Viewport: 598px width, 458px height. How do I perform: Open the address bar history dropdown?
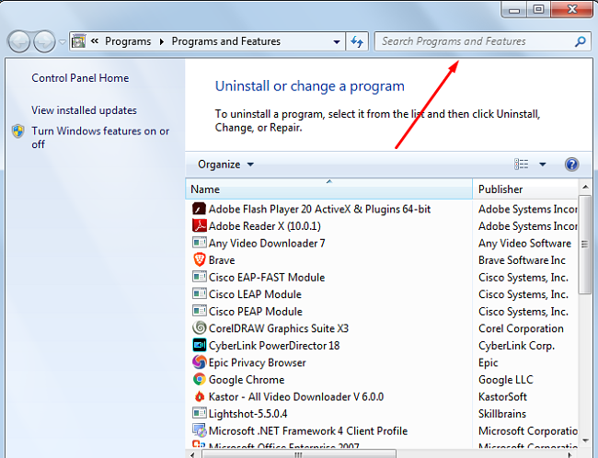point(337,41)
